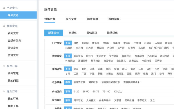Filter portal type by 凤凰网

116,43
